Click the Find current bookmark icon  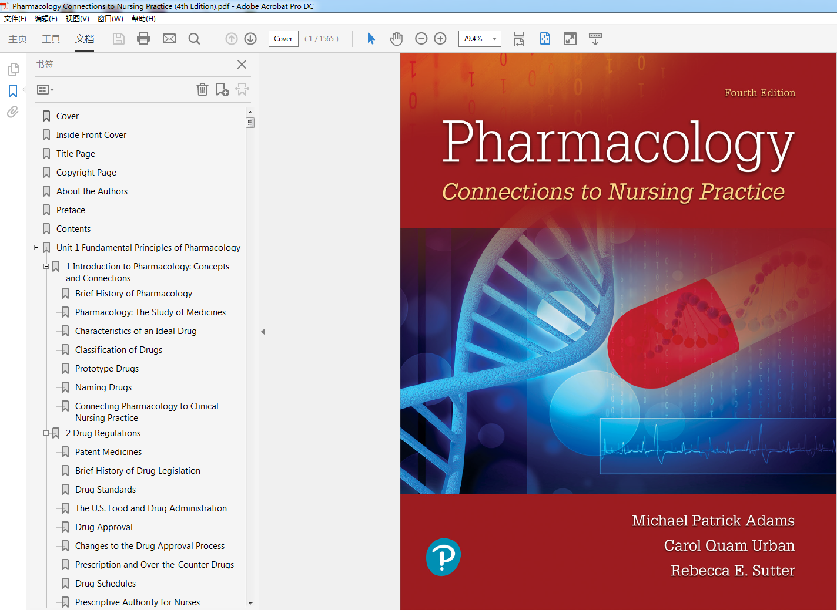(x=242, y=89)
